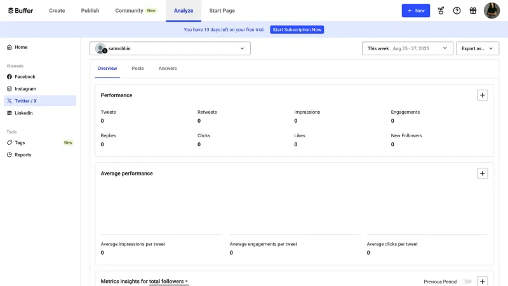The width and height of the screenshot is (508, 286).
Task: Click the Impressions metric label
Action: pyautogui.click(x=307, y=112)
